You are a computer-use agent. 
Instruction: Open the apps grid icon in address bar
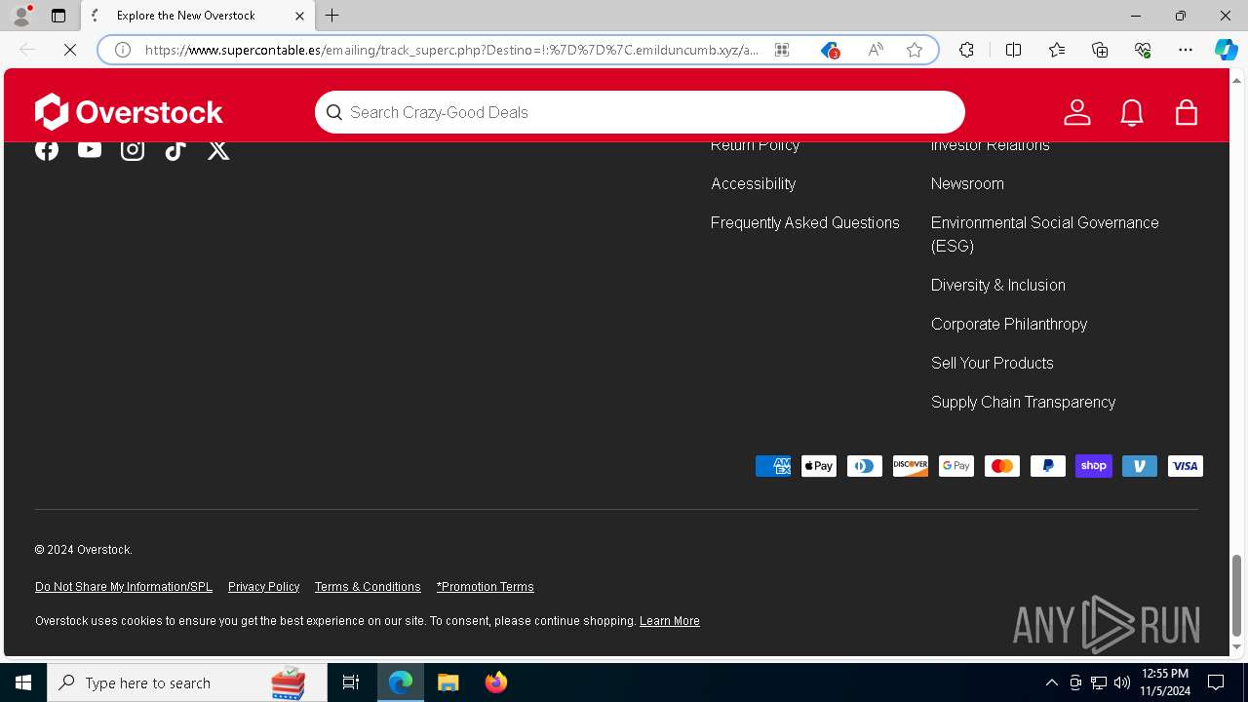[x=782, y=50]
